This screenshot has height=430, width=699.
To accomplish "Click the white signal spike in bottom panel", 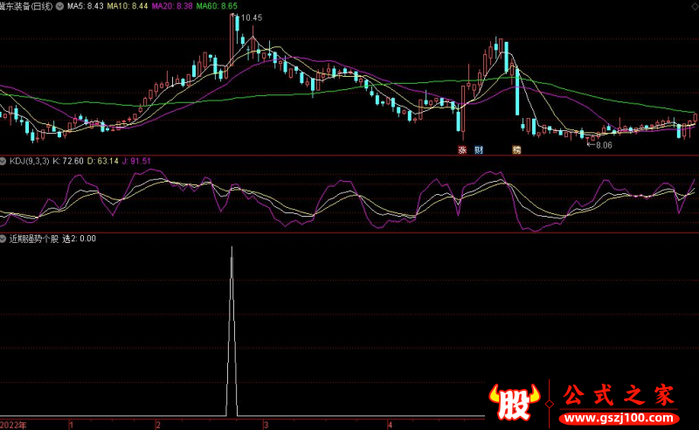I will 232,332.
